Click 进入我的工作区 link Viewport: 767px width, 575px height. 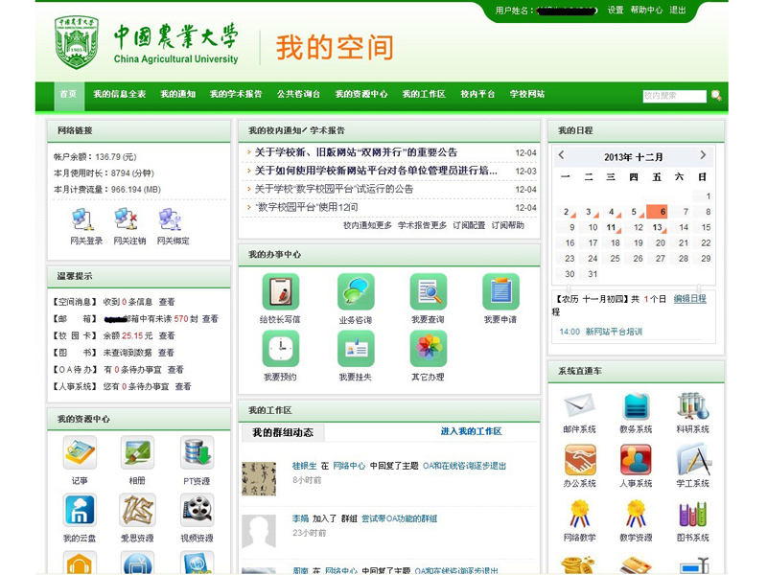click(x=471, y=431)
